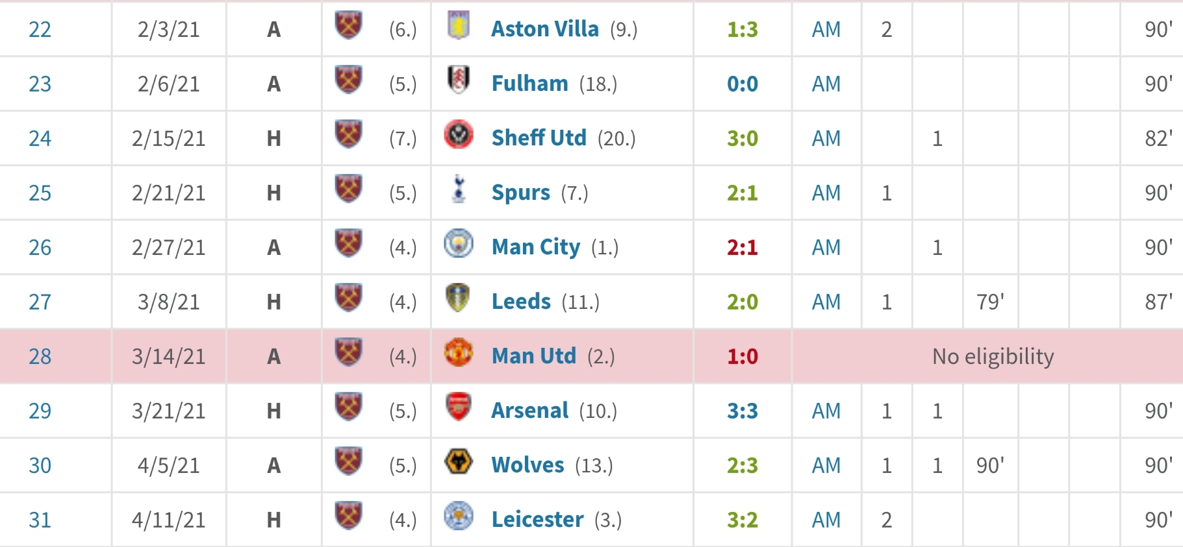1183x547 pixels.
Task: Click the Manchester City crest icon
Action: click(x=459, y=244)
